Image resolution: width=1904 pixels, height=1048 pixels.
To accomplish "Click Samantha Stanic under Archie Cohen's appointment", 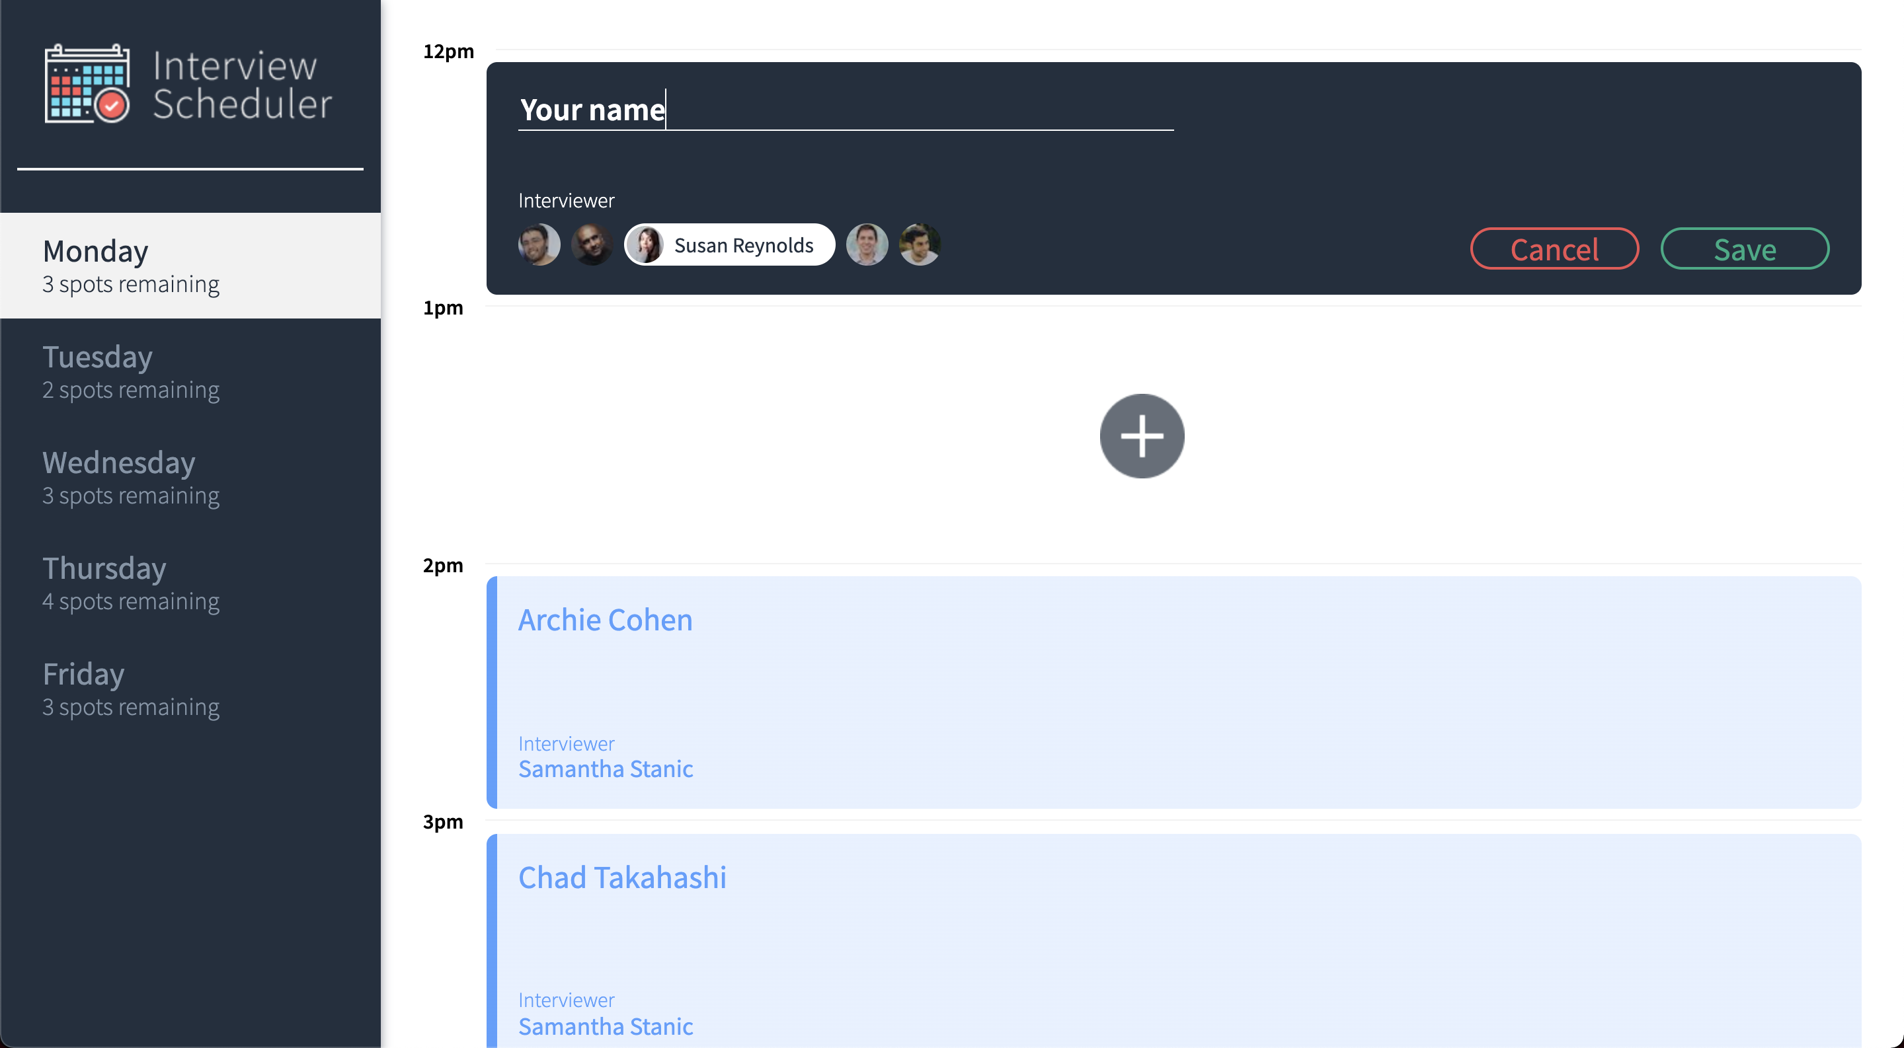I will [x=606, y=769].
